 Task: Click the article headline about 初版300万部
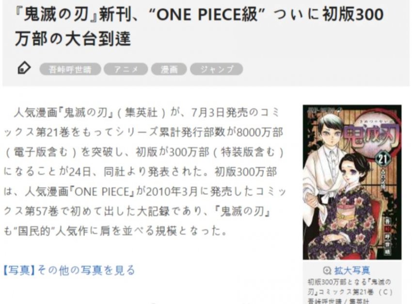click(x=199, y=26)
